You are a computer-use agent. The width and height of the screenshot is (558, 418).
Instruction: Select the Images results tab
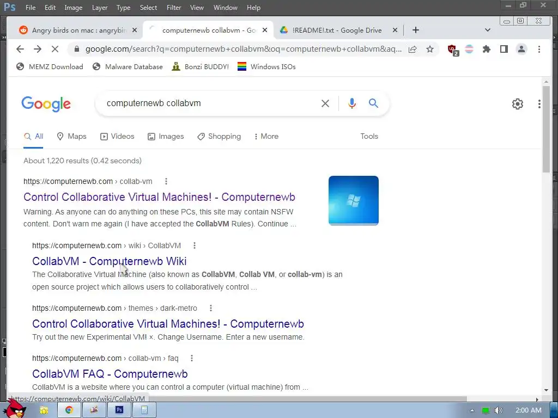(166, 137)
